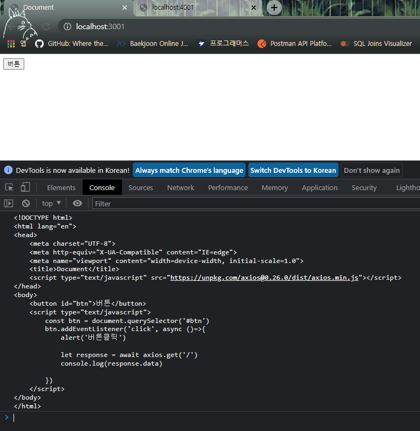Create live expression with eye icon
This screenshot has height=431, width=420.
click(77, 204)
